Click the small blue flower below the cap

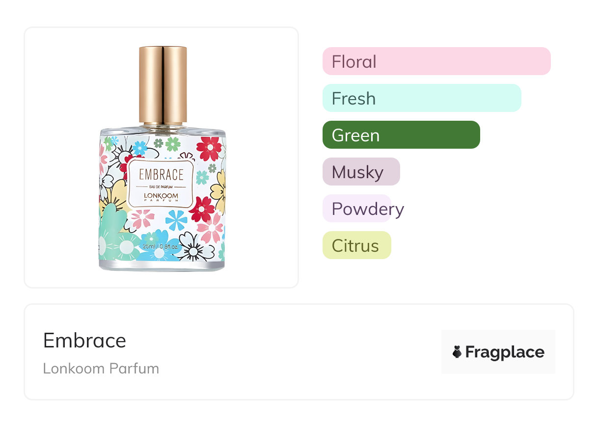pos(140,147)
